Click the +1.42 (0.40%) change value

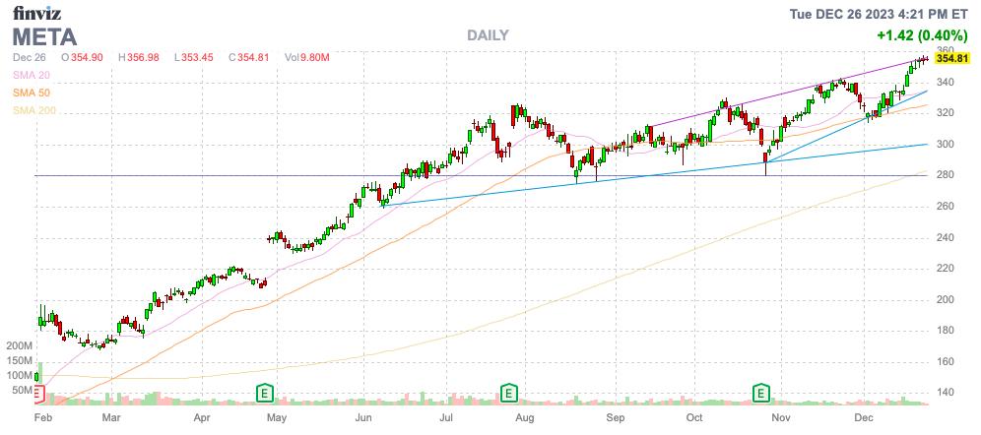[x=922, y=35]
